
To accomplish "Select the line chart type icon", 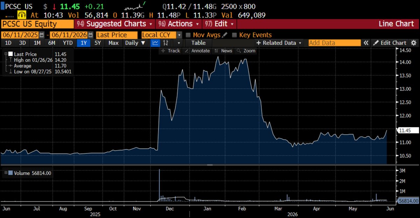I will [x=155, y=43].
